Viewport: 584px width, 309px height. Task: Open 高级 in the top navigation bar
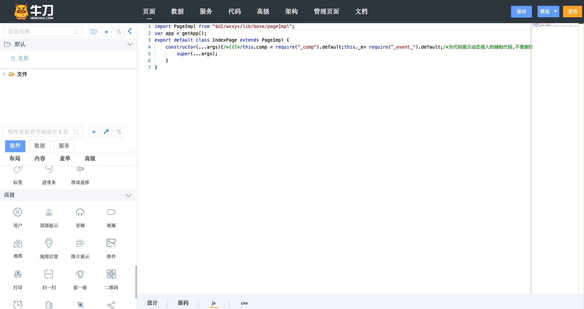click(263, 12)
